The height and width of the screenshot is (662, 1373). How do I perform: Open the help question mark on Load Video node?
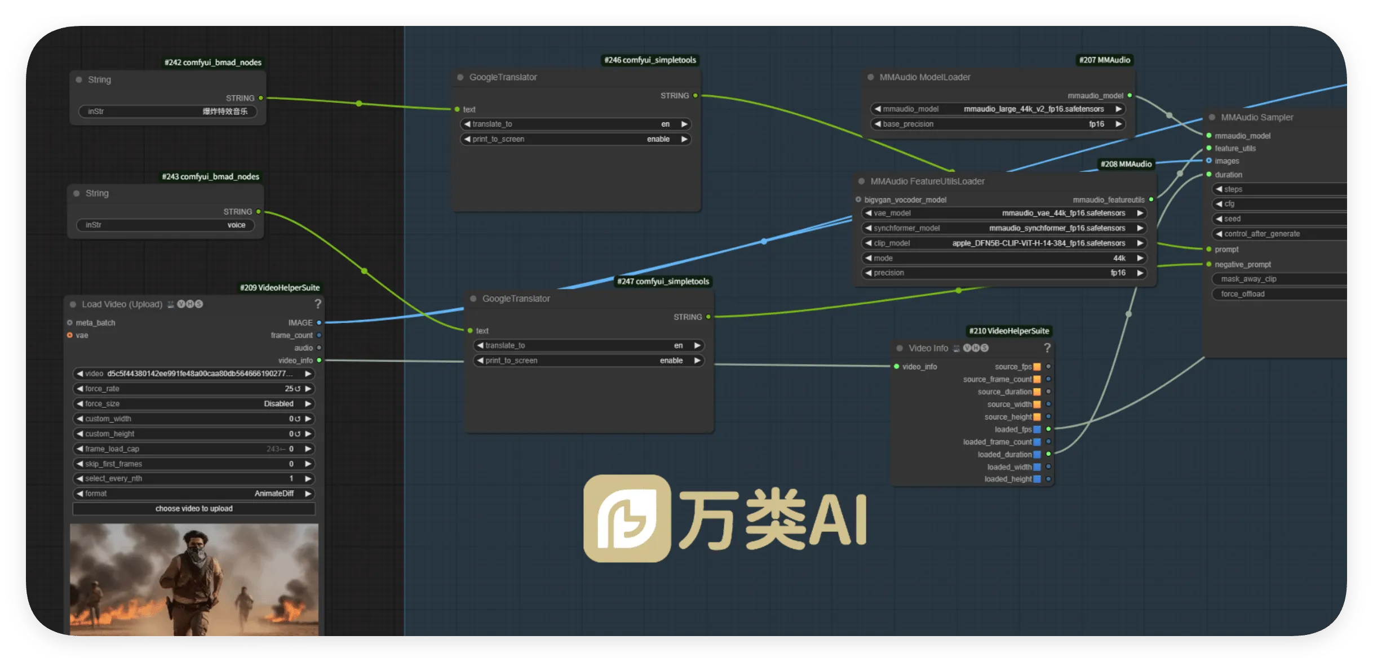(x=318, y=304)
